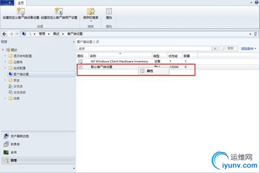Select 层次结构配置 folder in tree
Image resolution: width=260 pixels, height=173 pixels.
tap(23, 56)
